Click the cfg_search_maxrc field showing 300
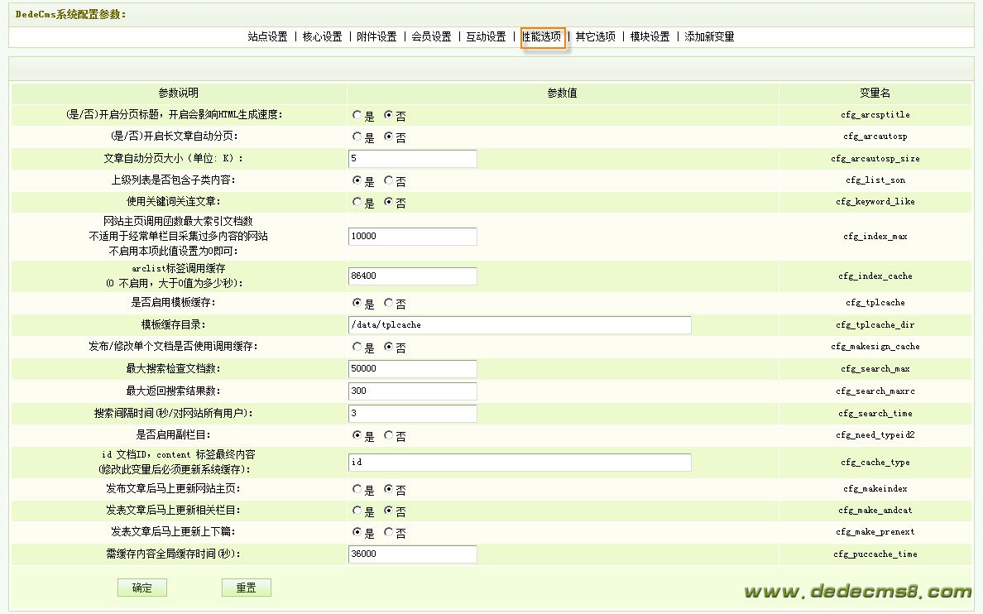This screenshot has width=983, height=614. pos(413,391)
